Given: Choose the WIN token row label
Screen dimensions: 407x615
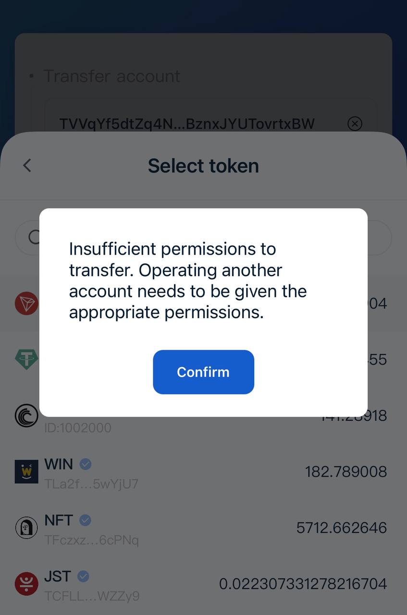Looking at the screenshot, I should point(59,464).
